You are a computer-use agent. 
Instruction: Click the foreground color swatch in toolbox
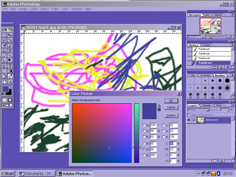click(6, 89)
